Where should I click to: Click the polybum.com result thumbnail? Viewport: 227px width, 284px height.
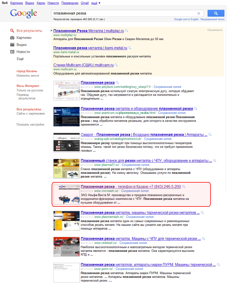[x=67, y=91]
